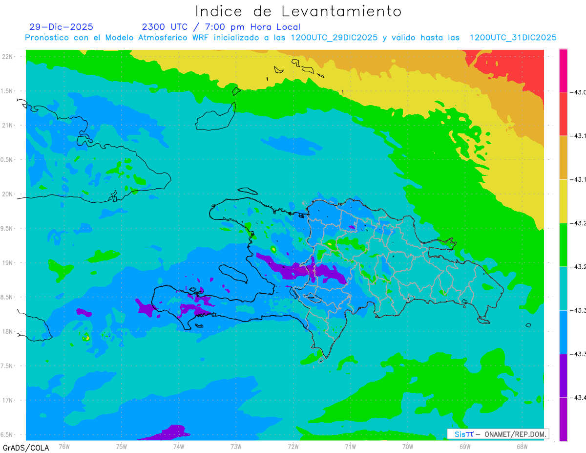Click the "70W" longitude label
This screenshot has height=453, width=586.
[x=408, y=446]
